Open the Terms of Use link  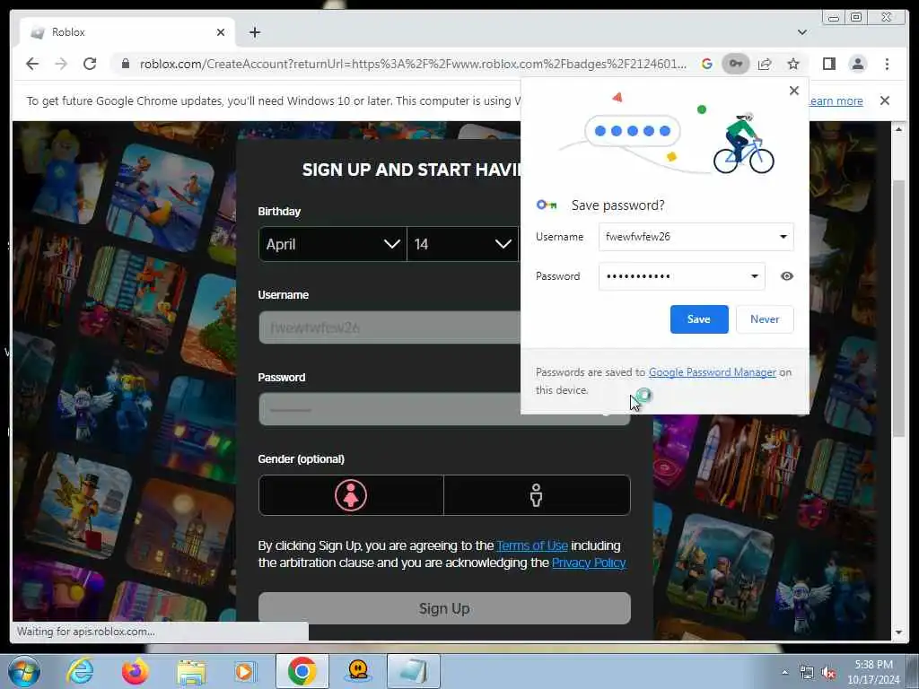tap(532, 545)
